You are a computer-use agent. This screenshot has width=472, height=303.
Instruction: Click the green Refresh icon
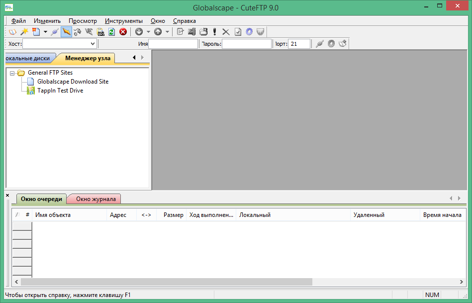click(112, 32)
